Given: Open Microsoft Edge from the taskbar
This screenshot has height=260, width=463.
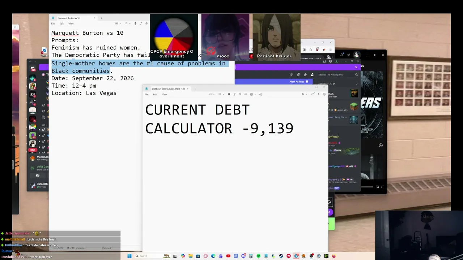Looking at the screenshot, I should point(213,256).
